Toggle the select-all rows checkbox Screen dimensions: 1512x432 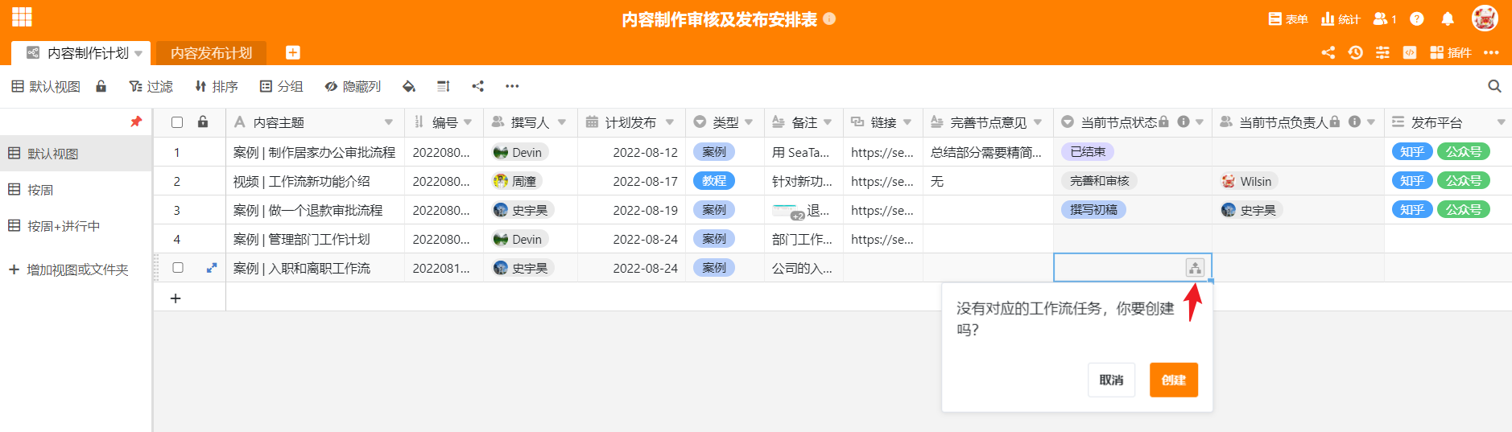177,122
